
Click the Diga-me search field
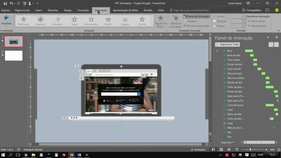click(189, 10)
